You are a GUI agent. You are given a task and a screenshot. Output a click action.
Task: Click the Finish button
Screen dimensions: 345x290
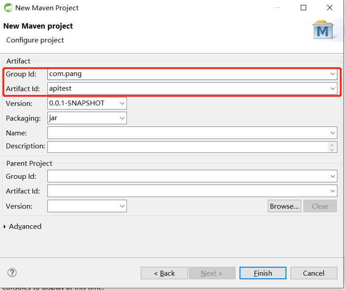click(263, 273)
